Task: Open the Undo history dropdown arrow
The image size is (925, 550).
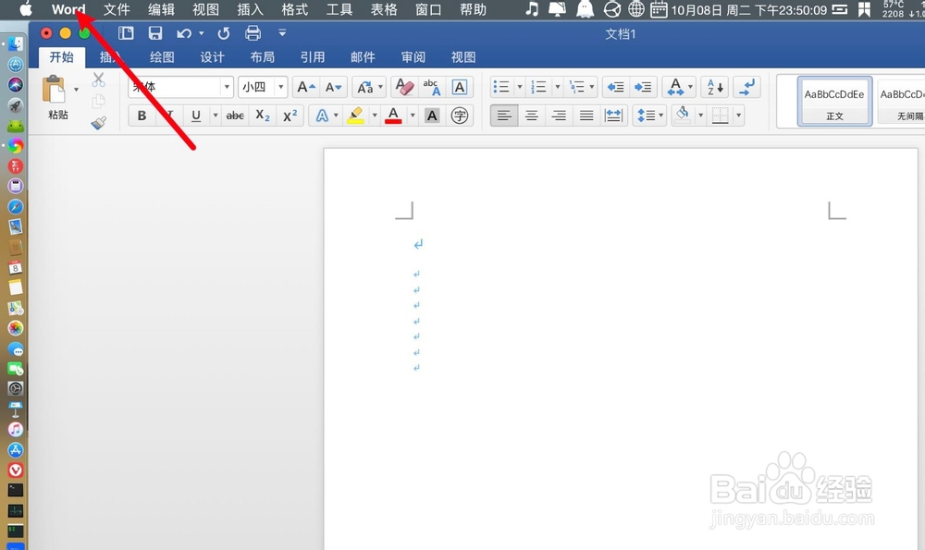Action: 201,33
